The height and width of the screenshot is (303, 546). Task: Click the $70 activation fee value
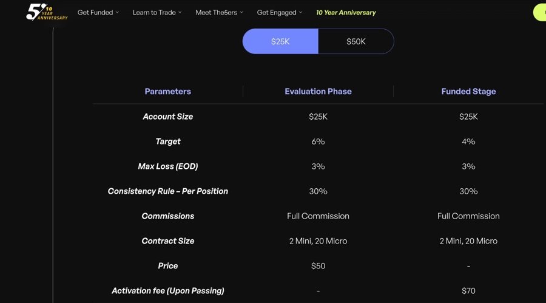point(468,291)
